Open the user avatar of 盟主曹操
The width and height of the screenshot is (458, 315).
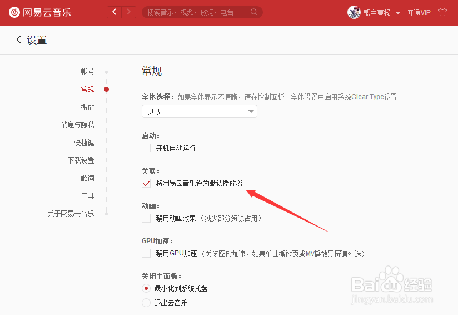pyautogui.click(x=354, y=12)
